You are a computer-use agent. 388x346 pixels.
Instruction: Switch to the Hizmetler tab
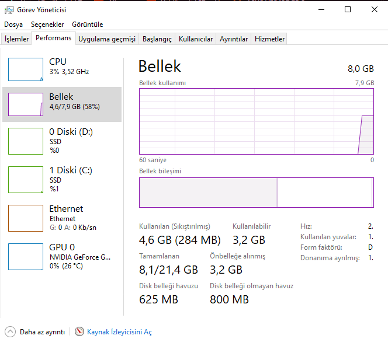tap(269, 39)
